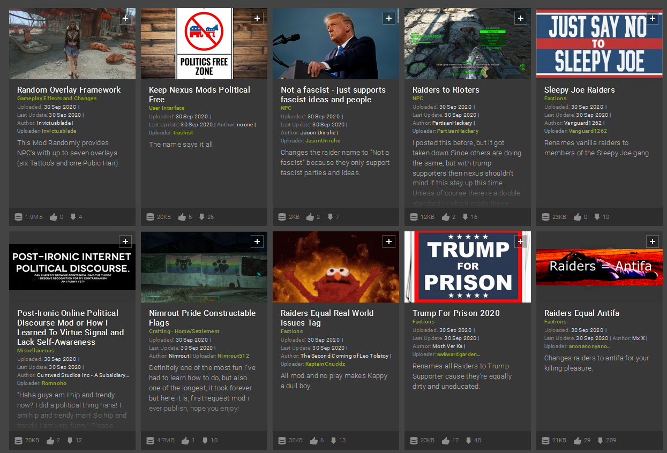Open the Keep Nexus Mods Political Free title
The height and width of the screenshot is (453, 667).
click(199, 95)
